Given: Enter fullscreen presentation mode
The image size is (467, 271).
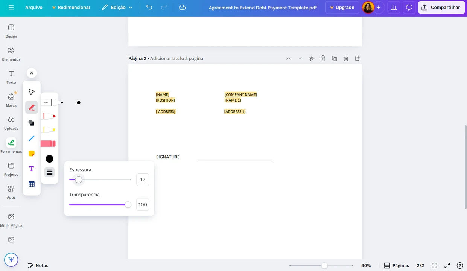Looking at the screenshot, I should coord(447,265).
